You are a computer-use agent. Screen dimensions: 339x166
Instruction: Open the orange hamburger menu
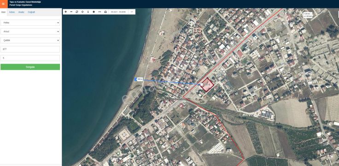click(x=3, y=4)
